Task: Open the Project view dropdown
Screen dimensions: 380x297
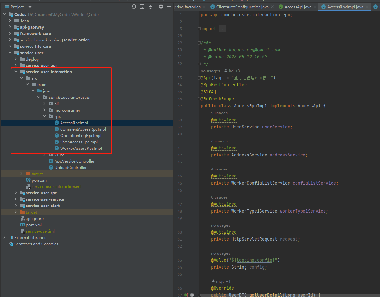Action: [x=30, y=7]
